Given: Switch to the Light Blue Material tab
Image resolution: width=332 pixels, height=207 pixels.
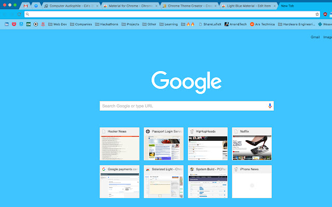Looking at the screenshot, I should tap(248, 6).
